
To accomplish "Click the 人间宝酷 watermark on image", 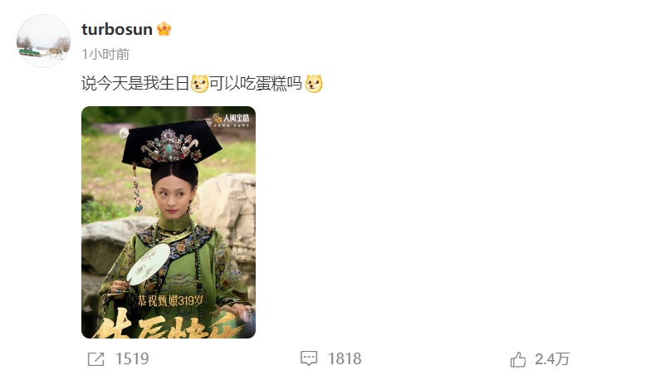I will (231, 119).
